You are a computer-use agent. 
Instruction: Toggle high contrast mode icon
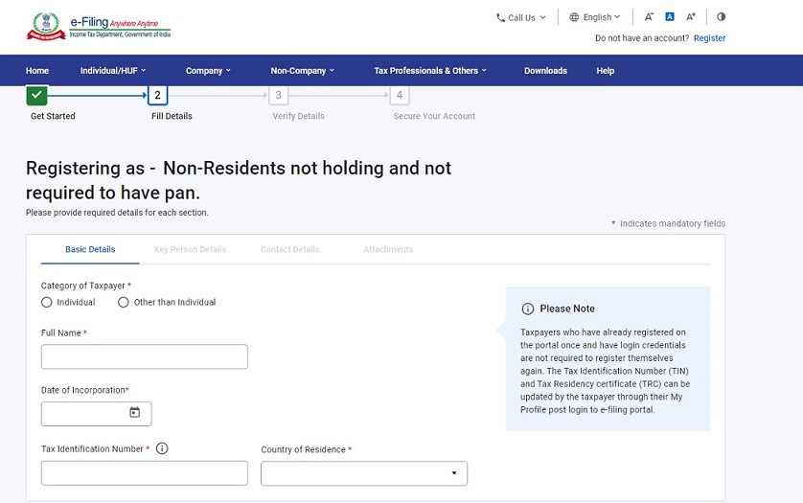721,17
